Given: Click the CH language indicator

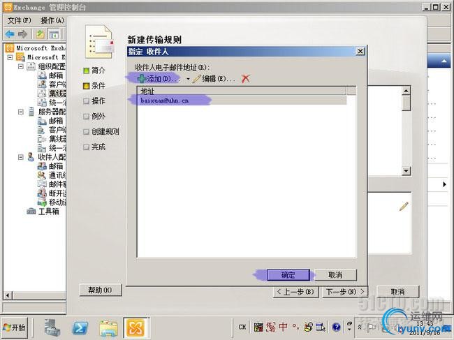Looking at the screenshot, I should click(x=242, y=327).
